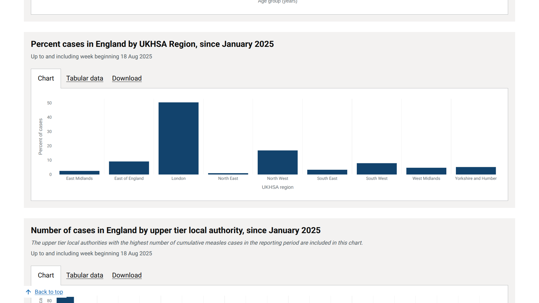
Task: Click the London bar in the chart
Action: [178, 138]
